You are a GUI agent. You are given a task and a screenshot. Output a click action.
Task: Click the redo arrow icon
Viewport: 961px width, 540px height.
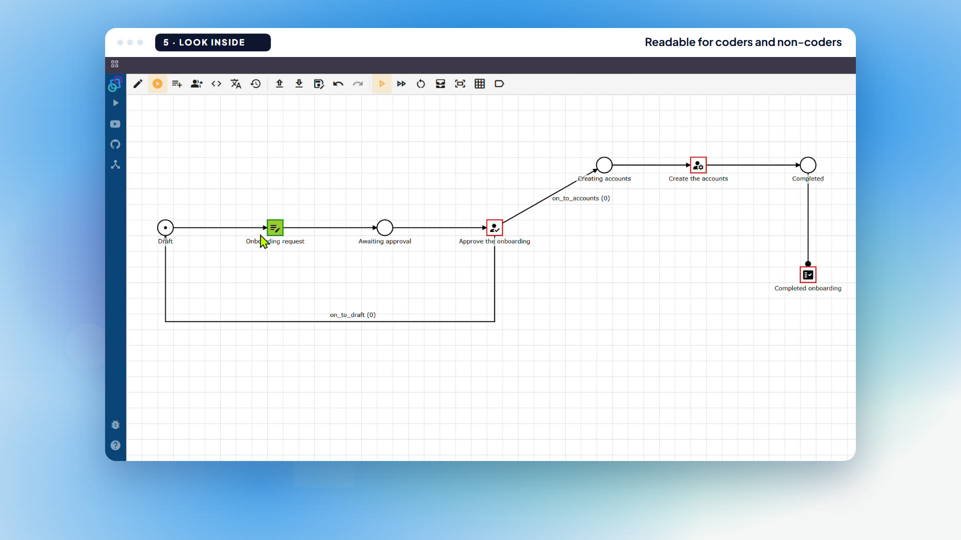(x=358, y=84)
